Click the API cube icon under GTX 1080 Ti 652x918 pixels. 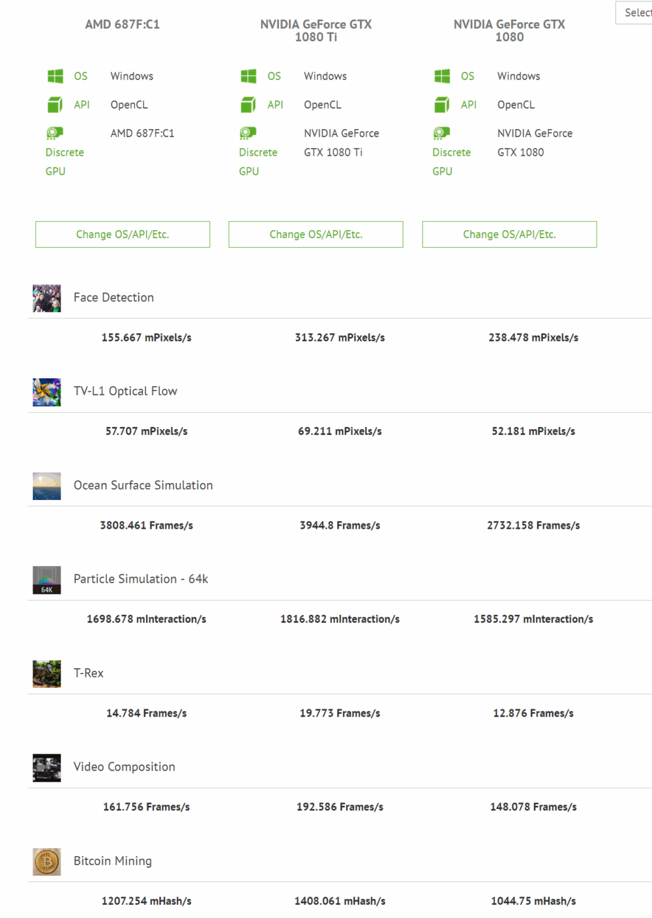pos(248,104)
